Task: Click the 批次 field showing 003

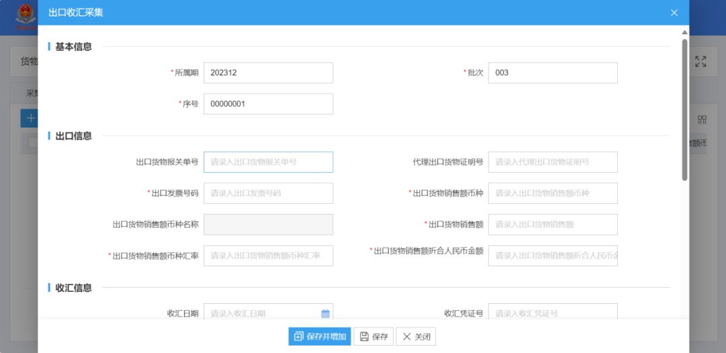Action: coord(553,73)
